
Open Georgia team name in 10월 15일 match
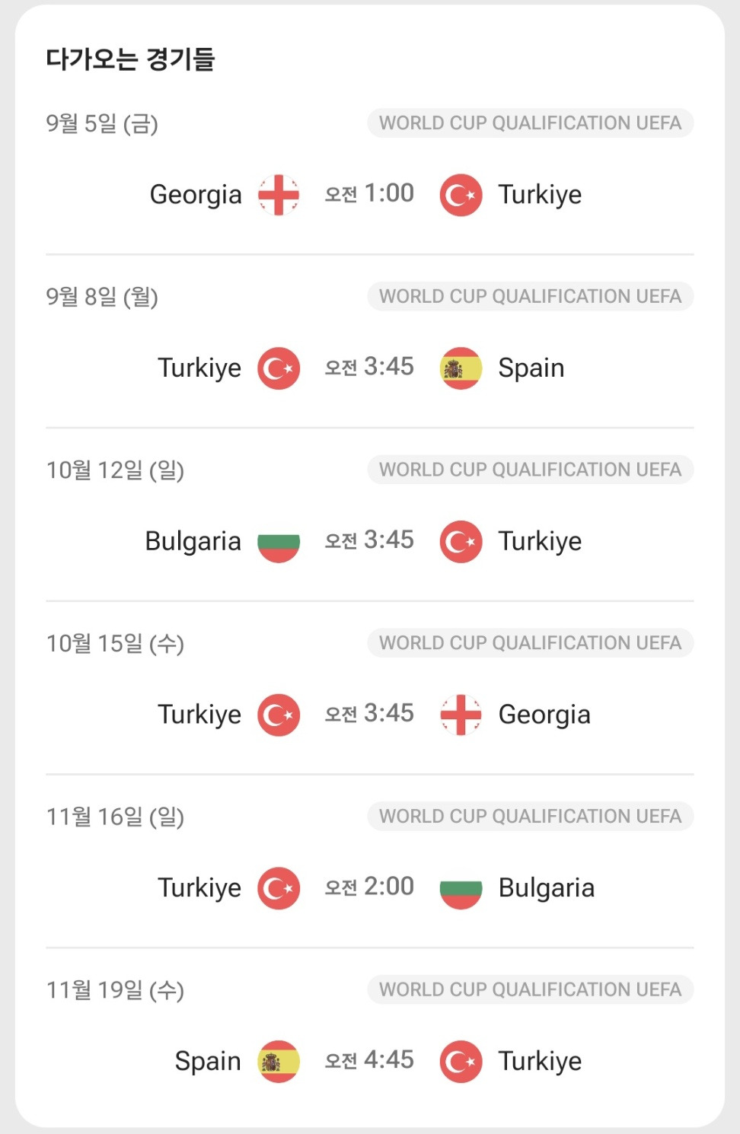[544, 715]
